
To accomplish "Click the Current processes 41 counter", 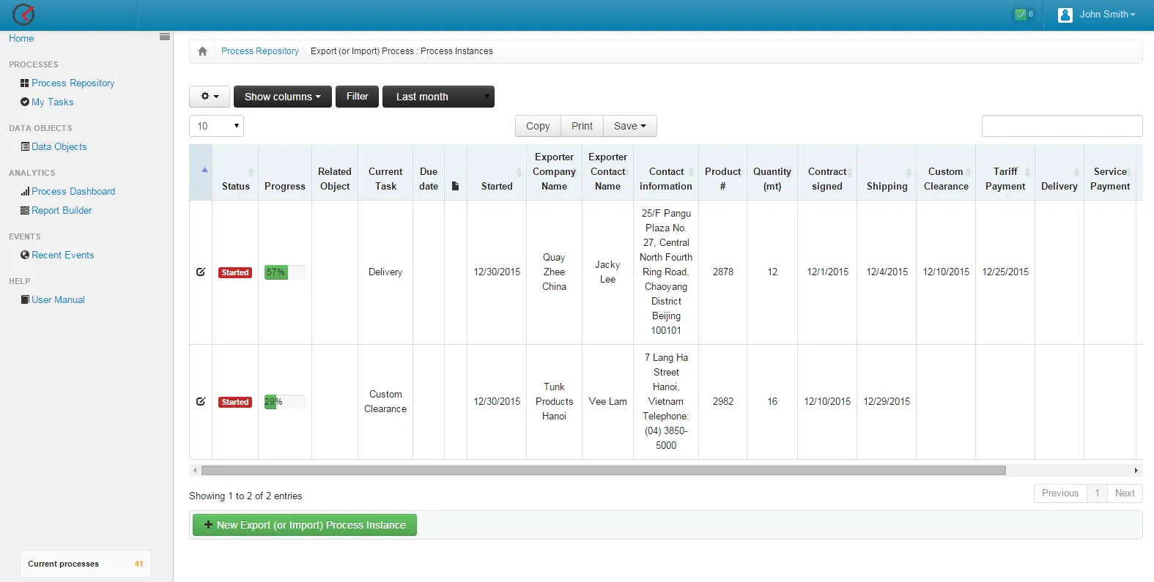I will coord(86,564).
